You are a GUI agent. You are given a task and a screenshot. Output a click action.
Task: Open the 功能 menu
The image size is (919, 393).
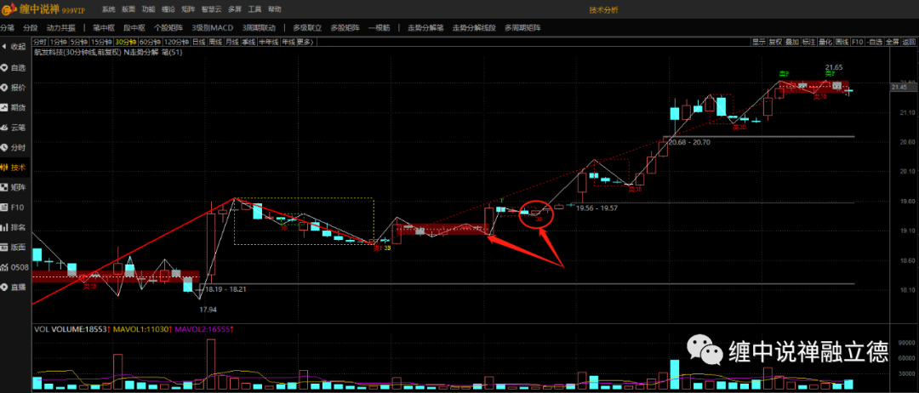tap(149, 10)
